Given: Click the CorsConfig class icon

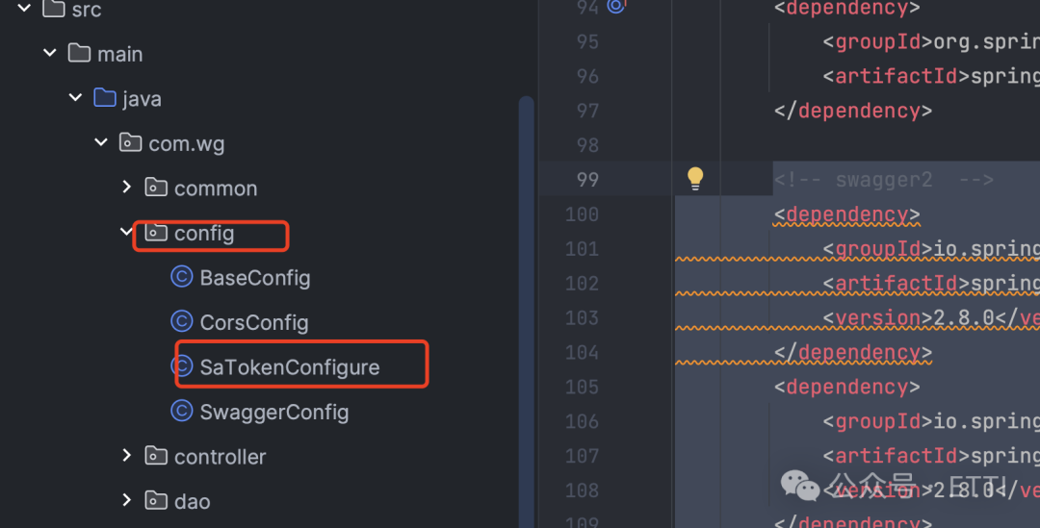Looking at the screenshot, I should (x=181, y=322).
